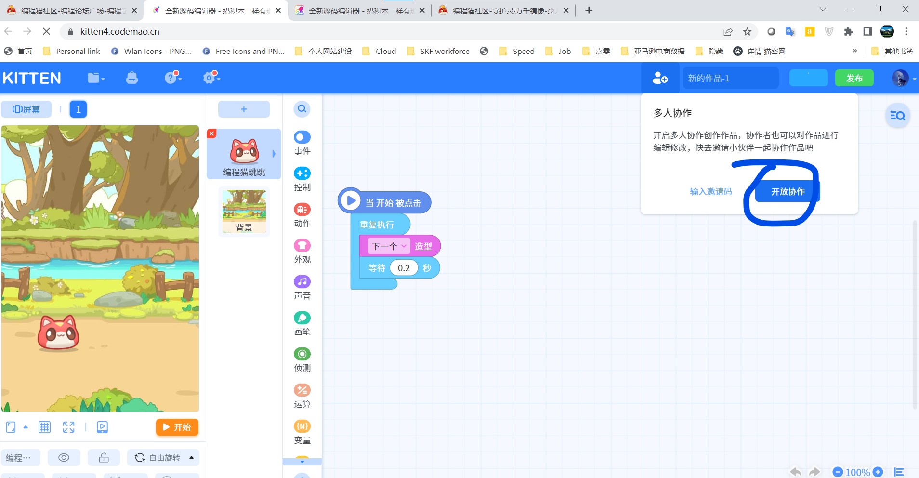Click the orange 开始 start button
The image size is (919, 478).
point(177,427)
